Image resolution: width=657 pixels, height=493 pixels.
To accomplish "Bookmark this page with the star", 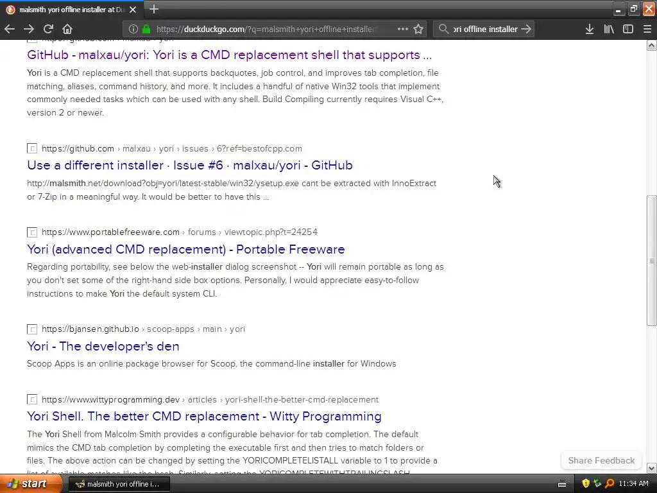I will [x=418, y=29].
